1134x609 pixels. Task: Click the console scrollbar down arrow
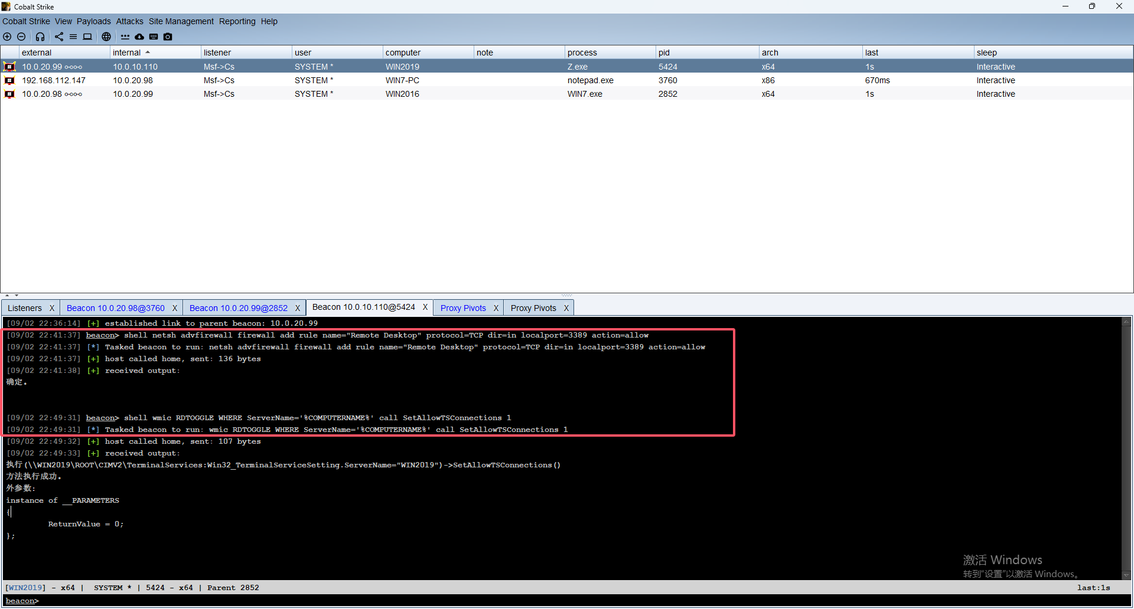(1126, 575)
